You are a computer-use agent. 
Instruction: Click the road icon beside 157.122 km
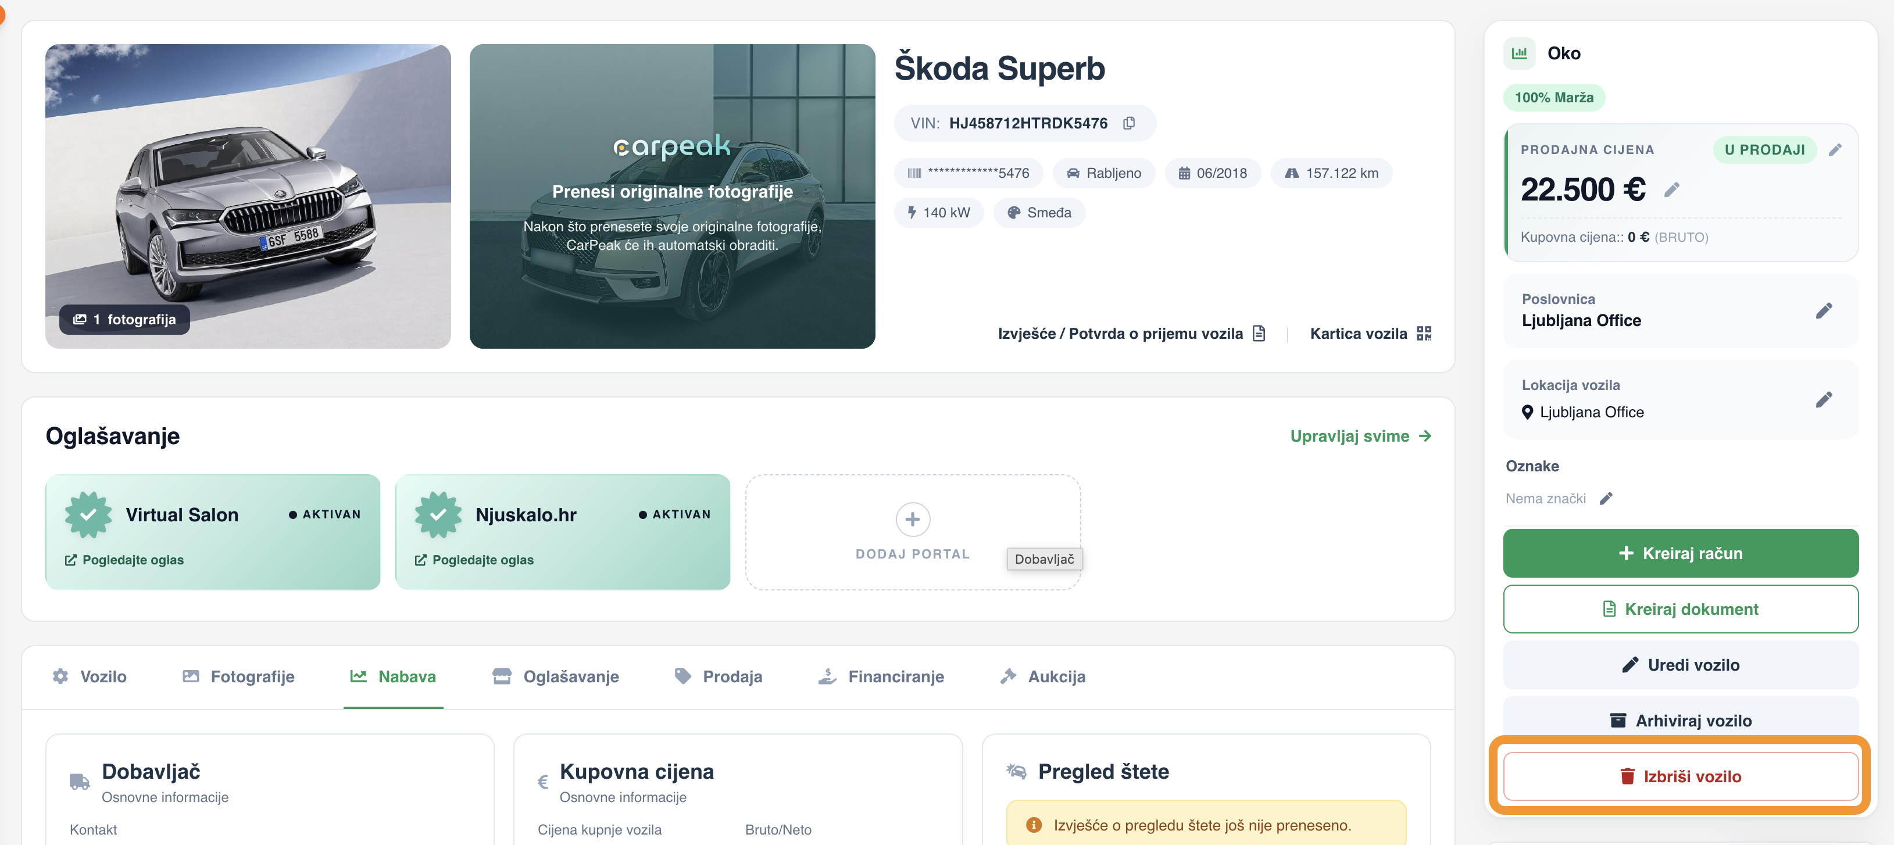point(1291,173)
